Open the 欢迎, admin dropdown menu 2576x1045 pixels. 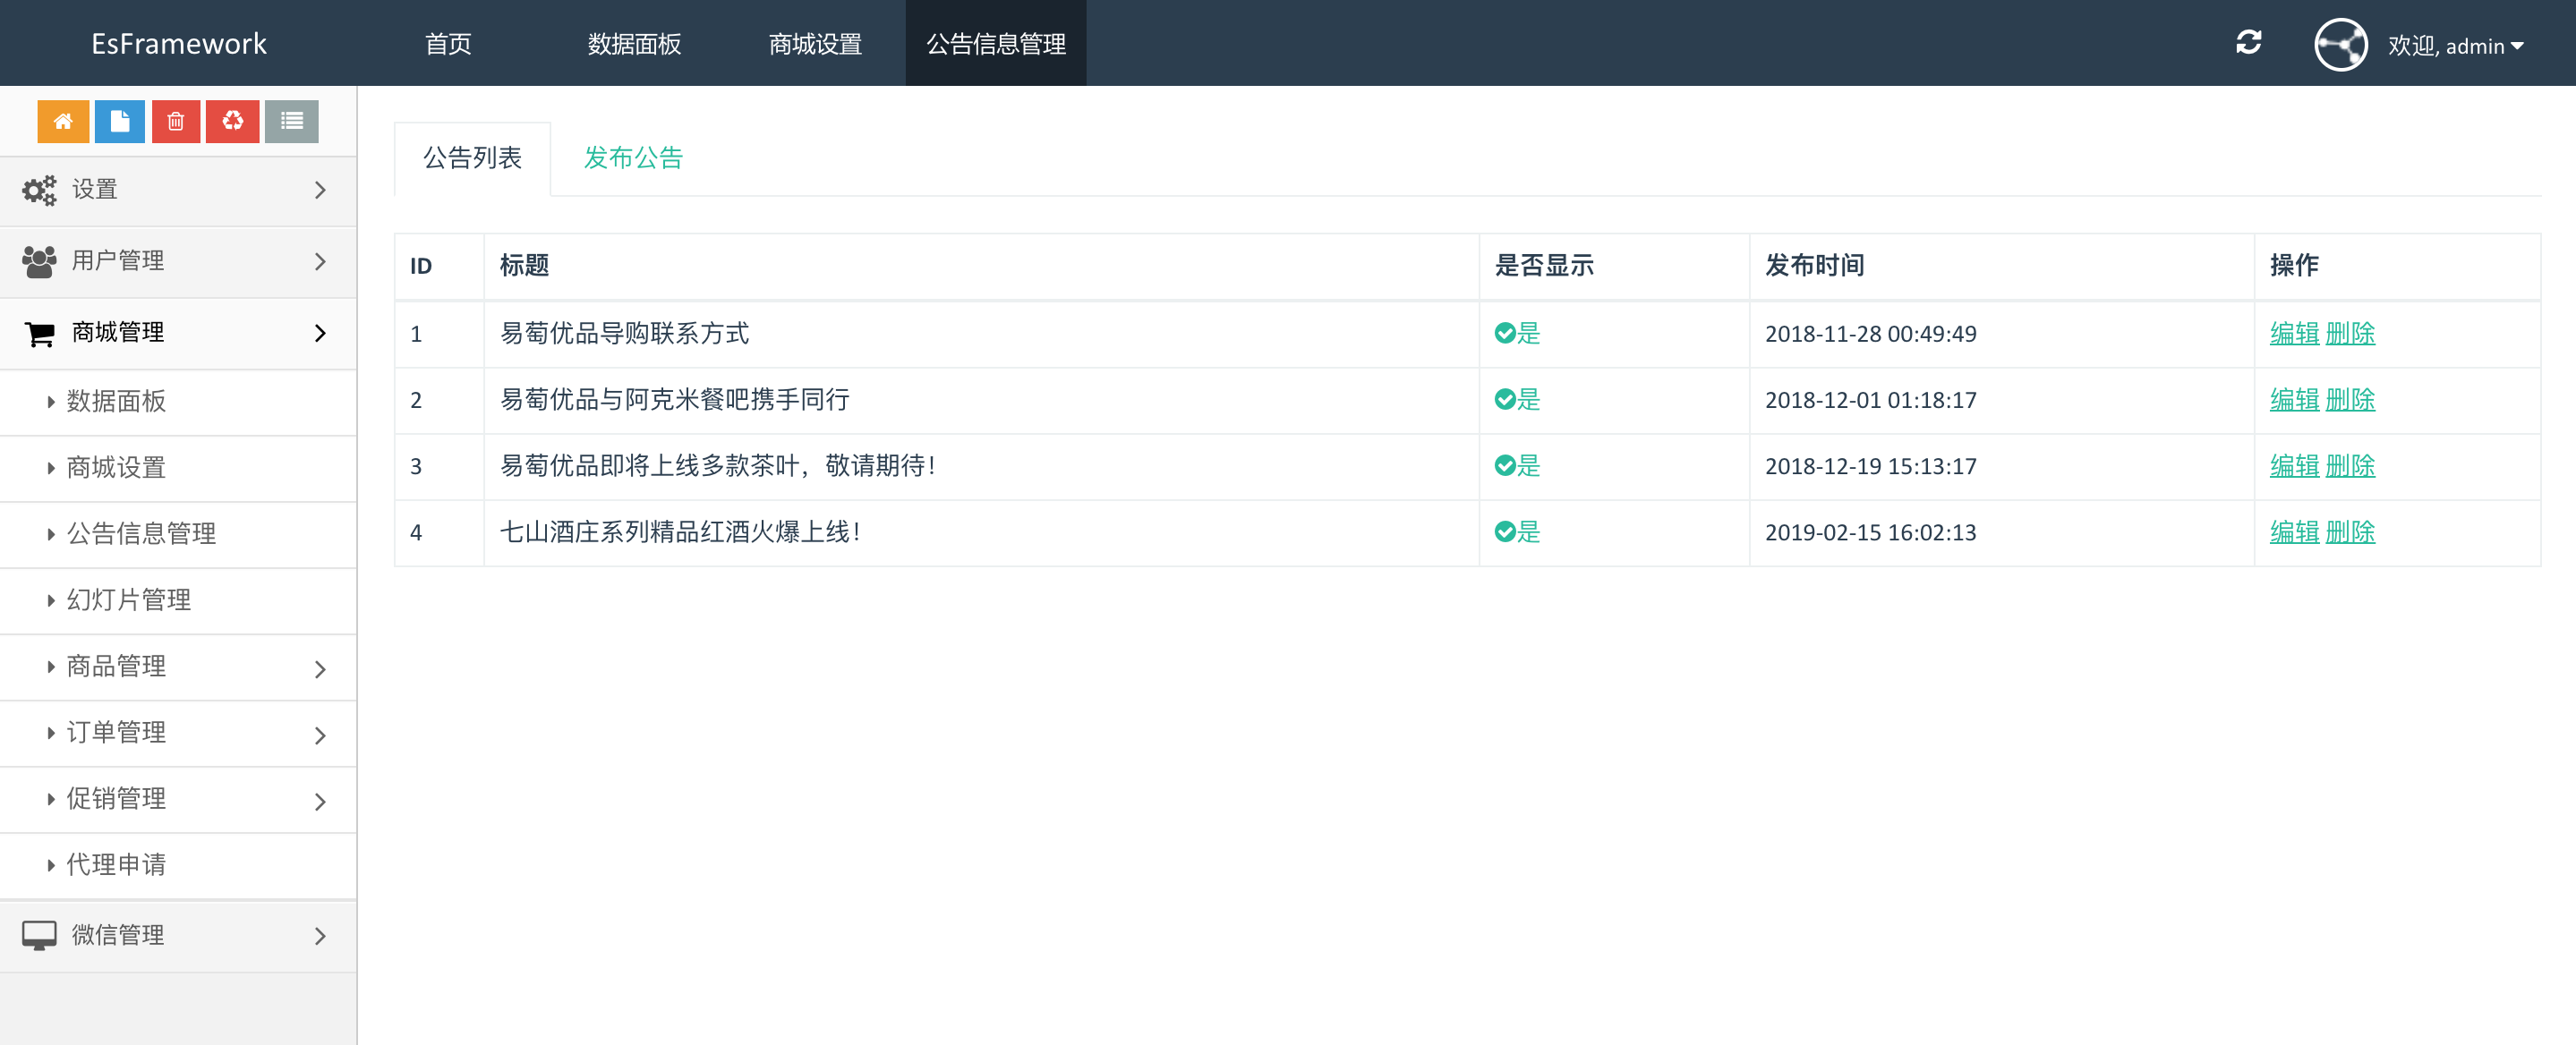click(2455, 46)
